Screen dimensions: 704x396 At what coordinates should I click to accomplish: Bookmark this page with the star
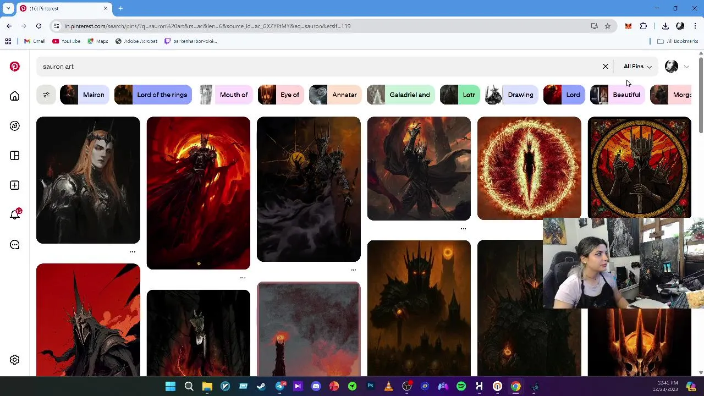click(x=608, y=26)
